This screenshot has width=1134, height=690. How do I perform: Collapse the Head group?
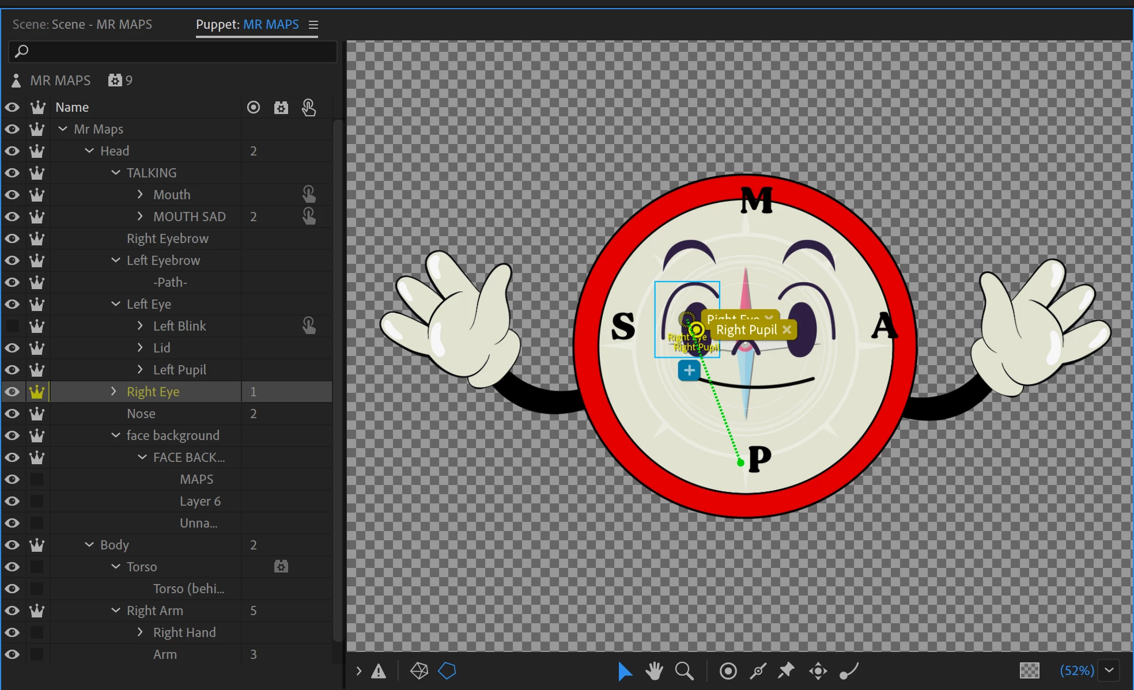click(x=89, y=151)
